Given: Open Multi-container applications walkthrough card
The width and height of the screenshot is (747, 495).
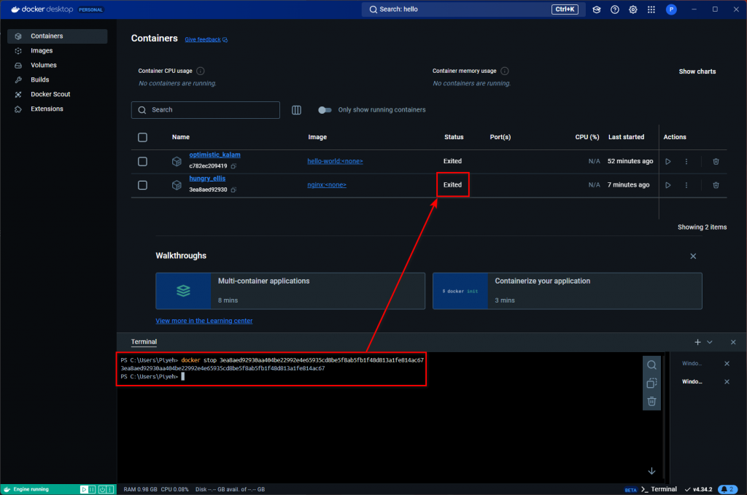Looking at the screenshot, I should tap(290, 291).
